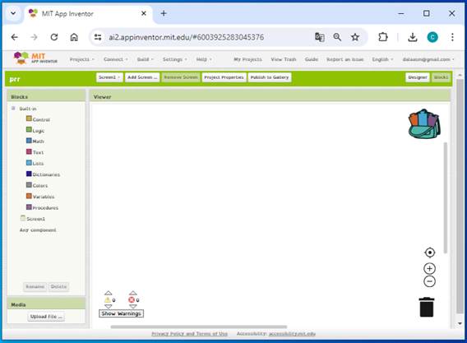Open the Build menu

click(145, 59)
